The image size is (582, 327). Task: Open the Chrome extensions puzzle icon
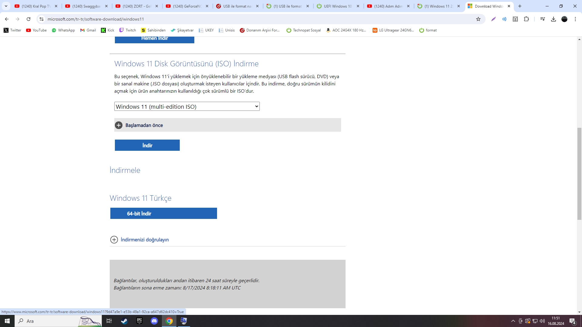coord(526,19)
